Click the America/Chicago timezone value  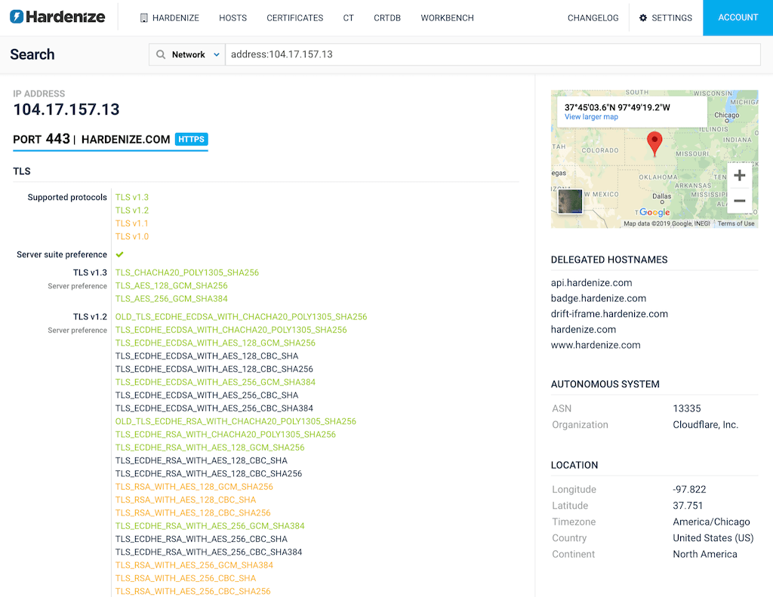click(711, 522)
